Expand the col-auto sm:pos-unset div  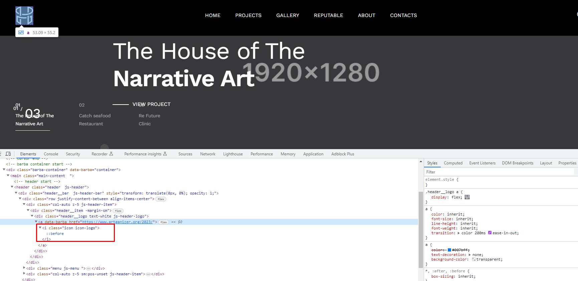point(24,274)
